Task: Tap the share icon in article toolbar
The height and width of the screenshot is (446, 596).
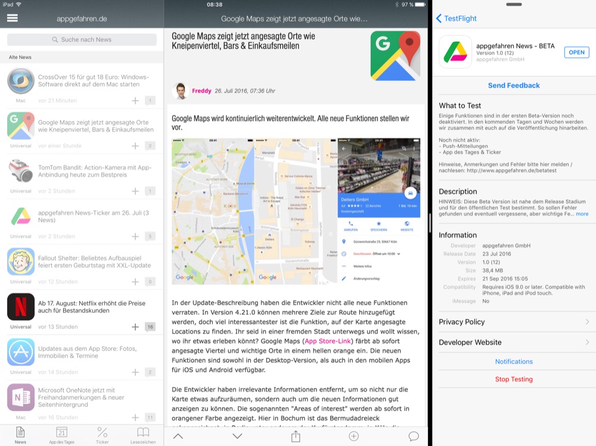Action: tap(296, 436)
